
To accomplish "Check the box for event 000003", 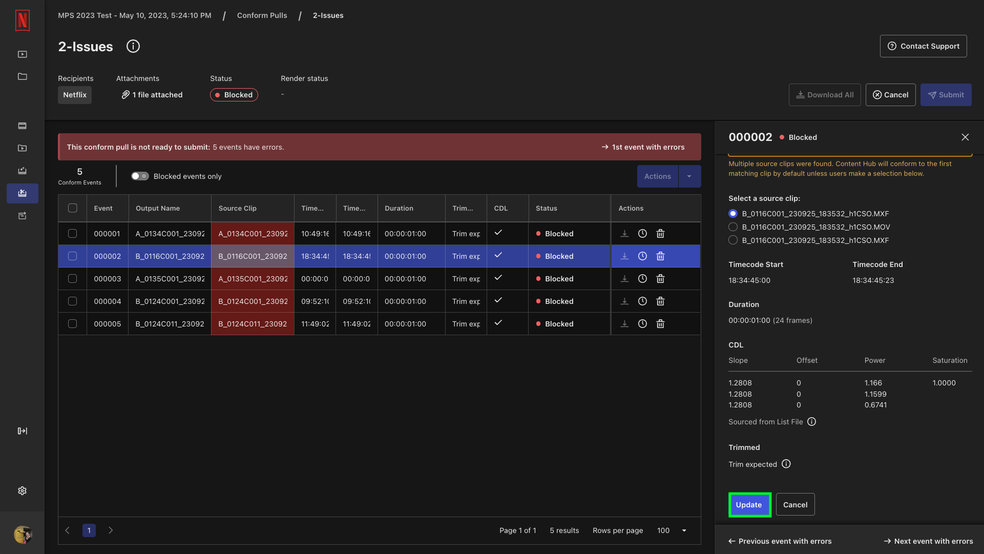I will pyautogui.click(x=73, y=279).
